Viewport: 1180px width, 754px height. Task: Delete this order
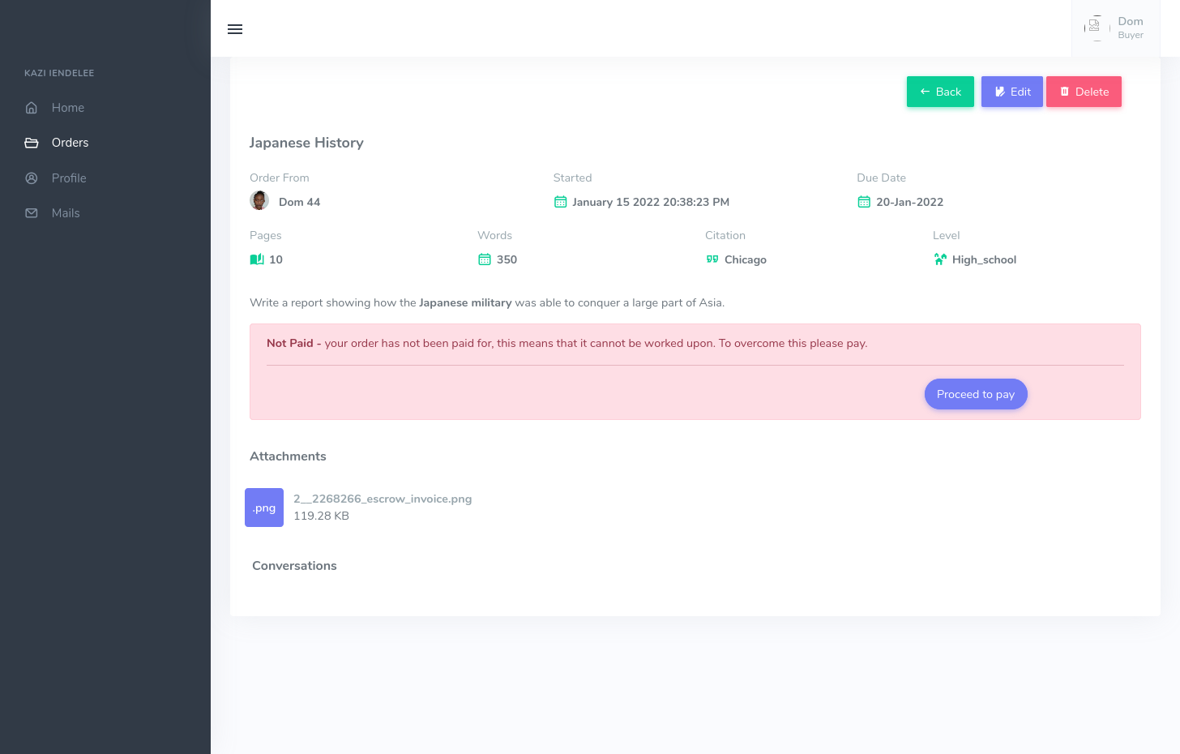pyautogui.click(x=1084, y=92)
